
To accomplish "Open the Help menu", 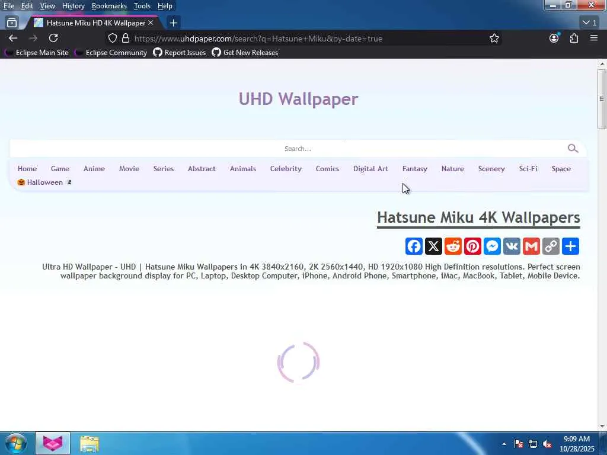I will coord(165,6).
